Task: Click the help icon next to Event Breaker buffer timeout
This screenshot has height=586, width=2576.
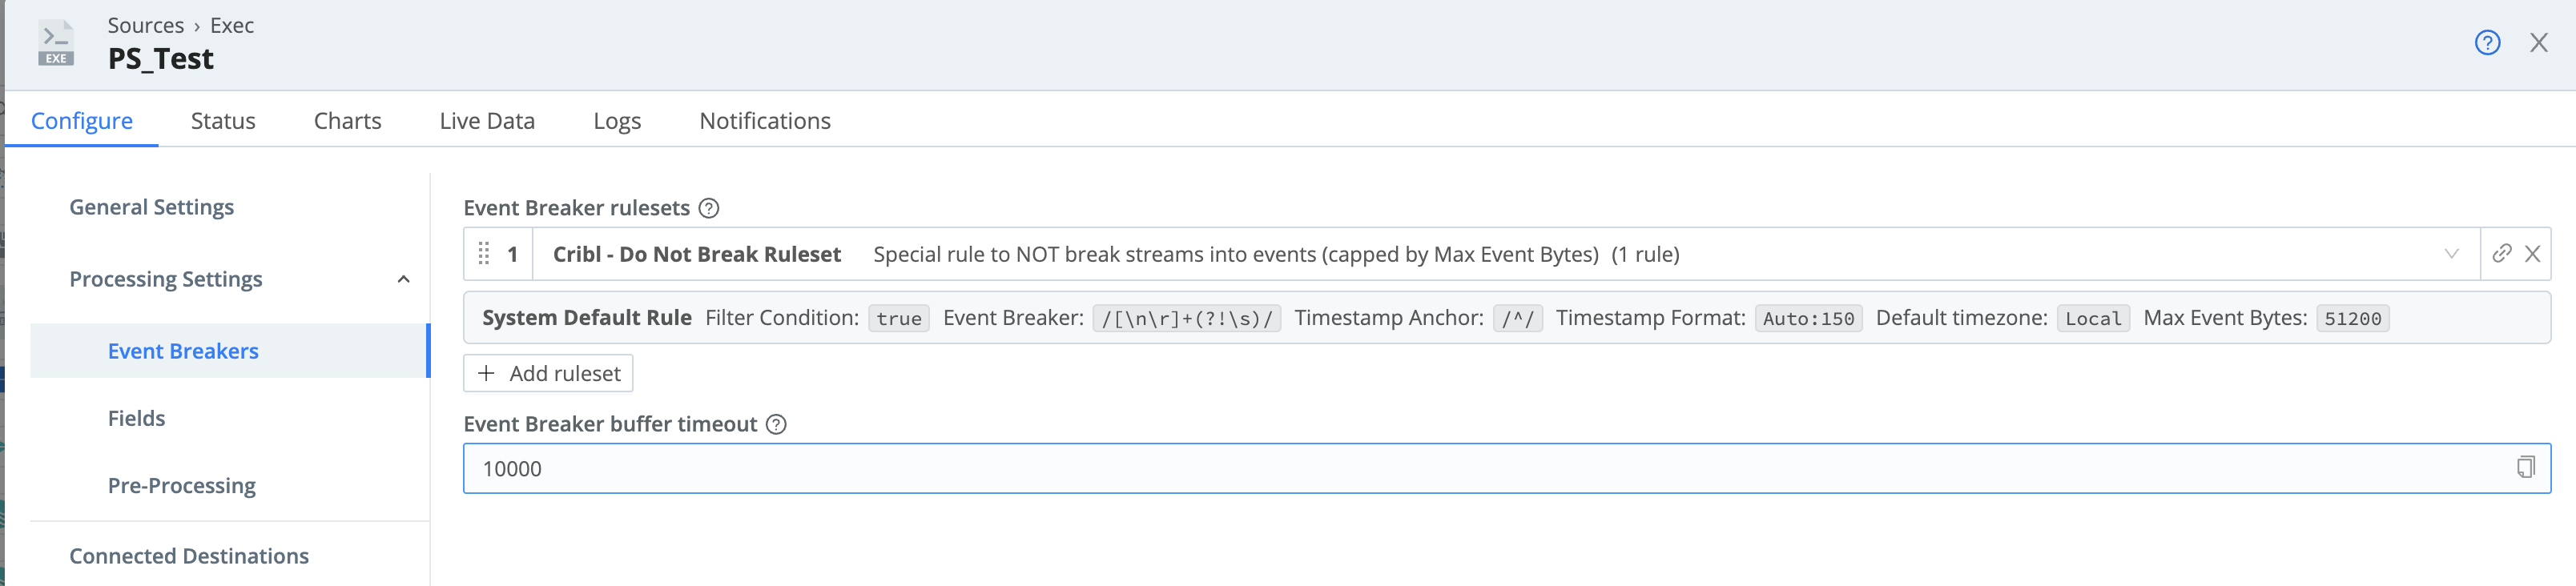Action: tap(775, 424)
